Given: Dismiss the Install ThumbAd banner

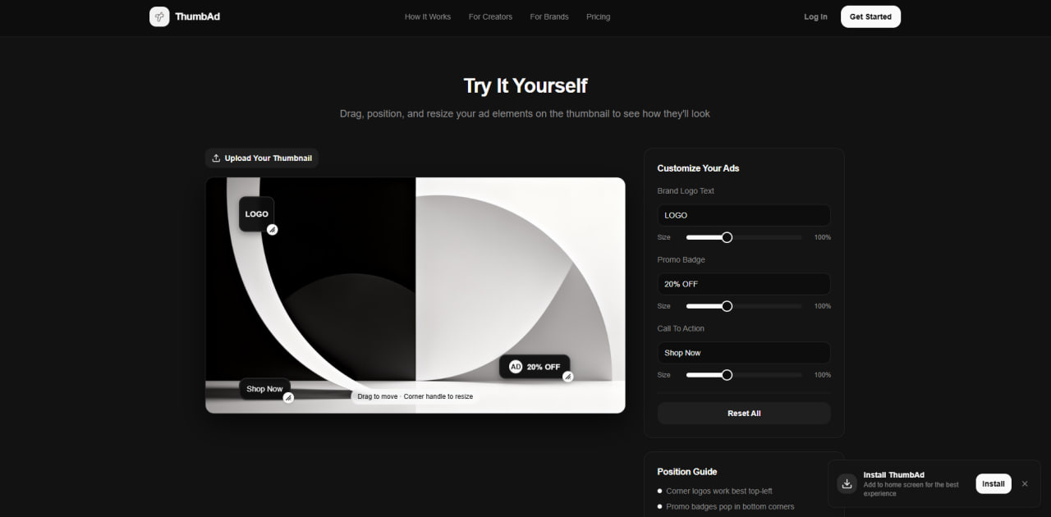Looking at the screenshot, I should pyautogui.click(x=1025, y=483).
